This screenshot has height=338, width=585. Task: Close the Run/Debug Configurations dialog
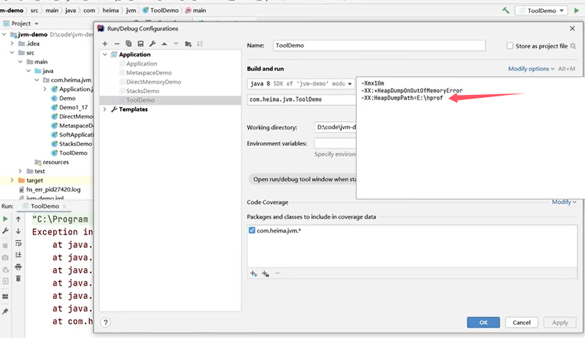[x=572, y=29]
